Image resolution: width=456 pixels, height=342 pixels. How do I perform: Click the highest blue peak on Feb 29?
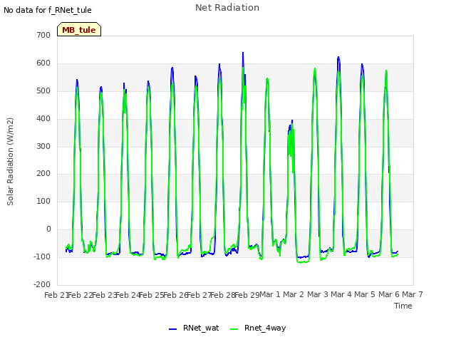[243, 53]
